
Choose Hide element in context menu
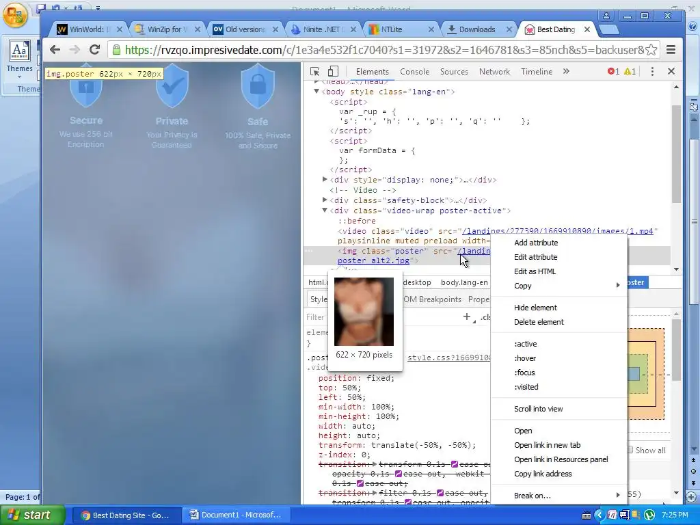559,308
